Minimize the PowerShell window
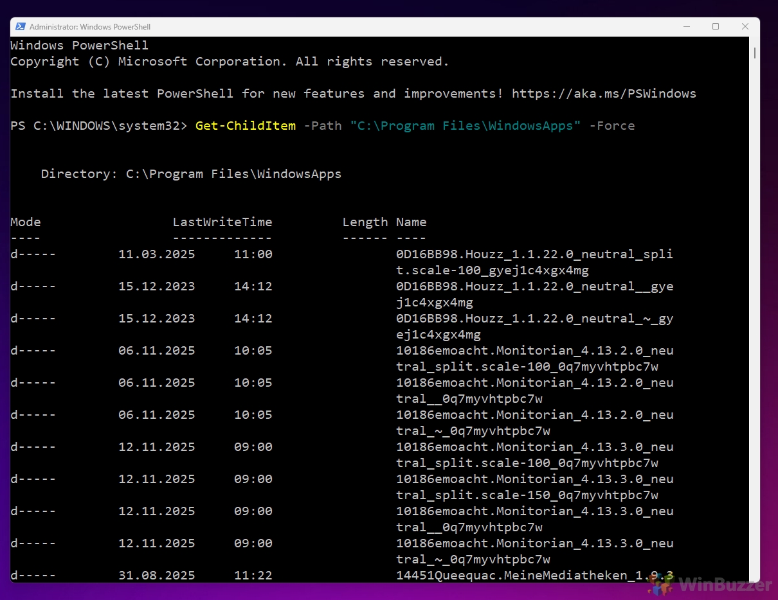Viewport: 778px width, 600px height. tap(686, 27)
